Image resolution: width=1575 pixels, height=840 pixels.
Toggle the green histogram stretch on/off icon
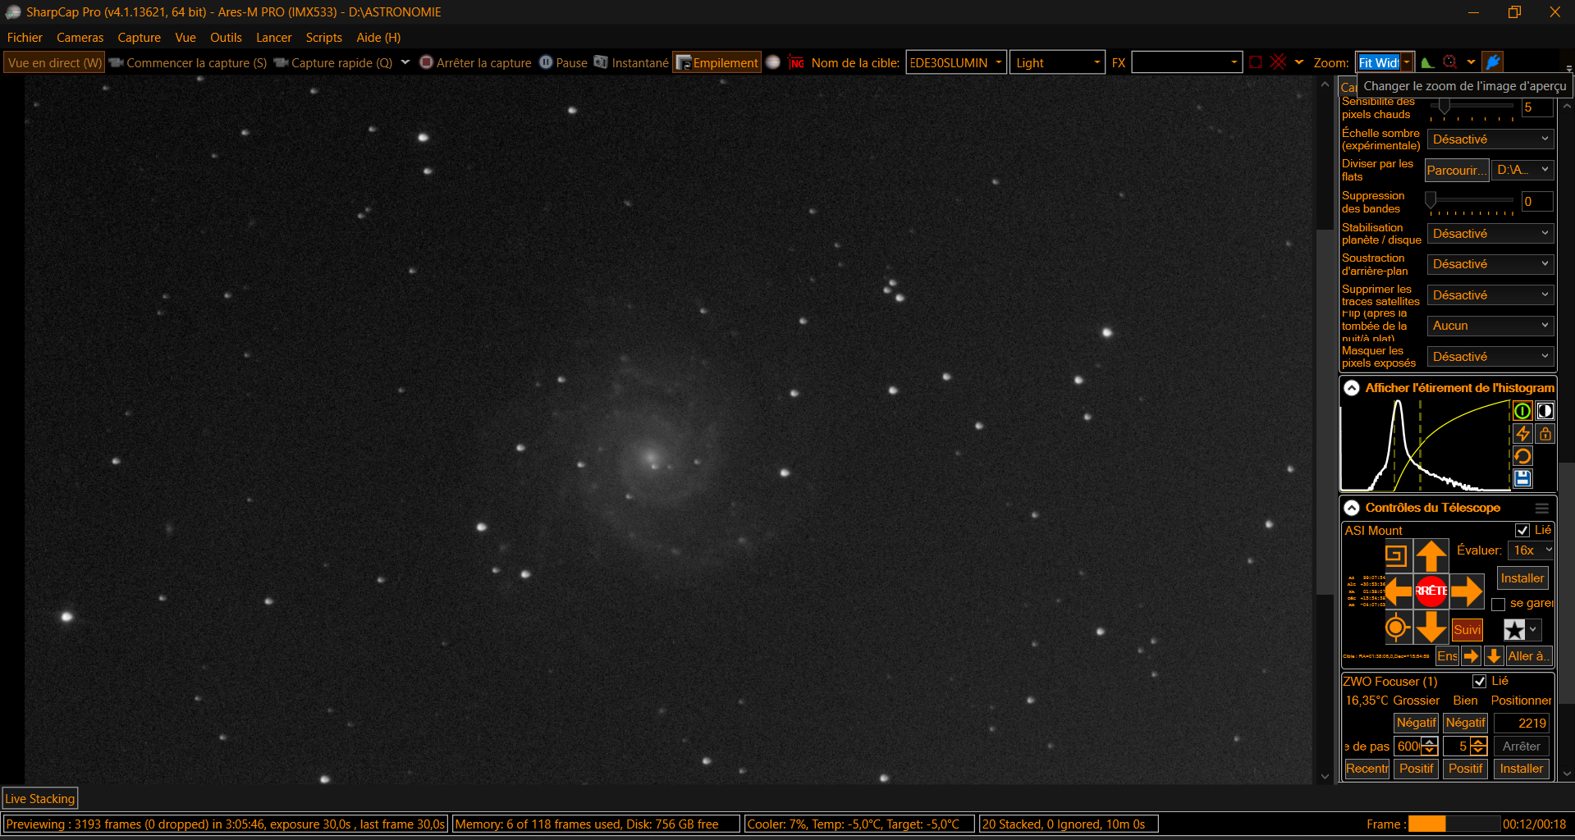coord(1522,411)
